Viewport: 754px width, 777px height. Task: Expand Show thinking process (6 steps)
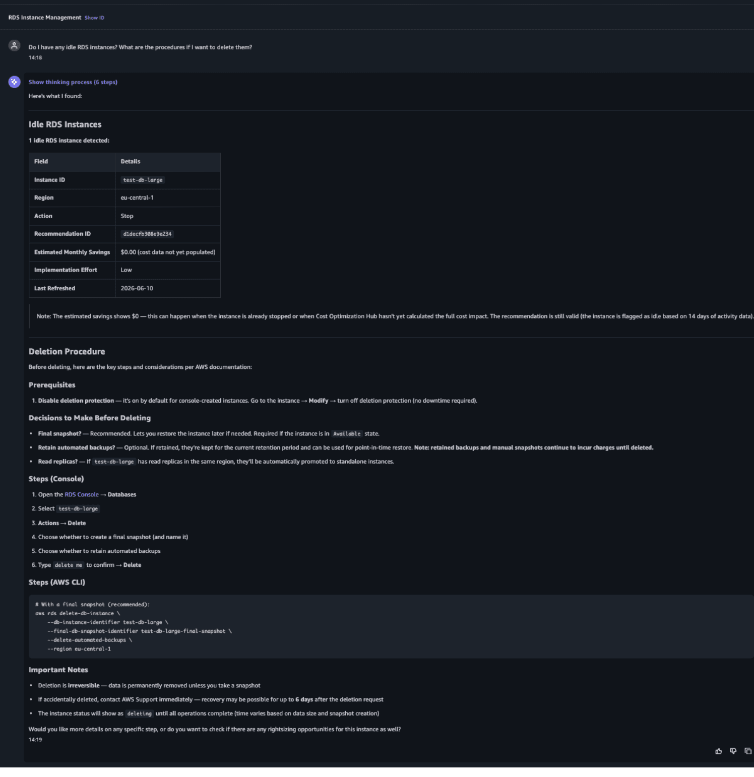(x=73, y=82)
